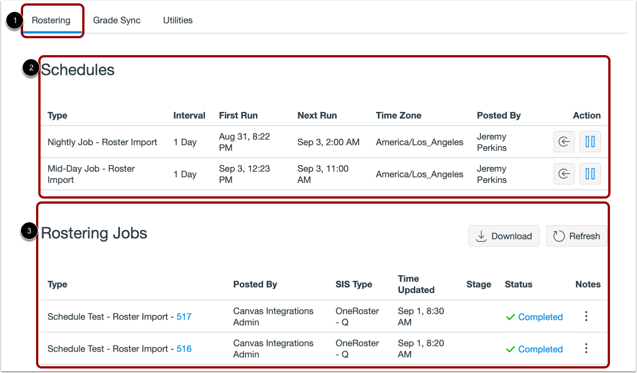Open the Grade Sync tab
The height and width of the screenshot is (373, 637).
tap(117, 20)
